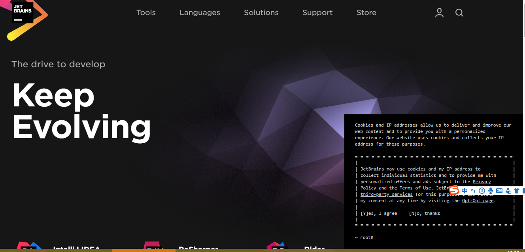Toggle Chinese punctuation mode in IME bar
This screenshot has height=252, width=525.
click(x=473, y=191)
